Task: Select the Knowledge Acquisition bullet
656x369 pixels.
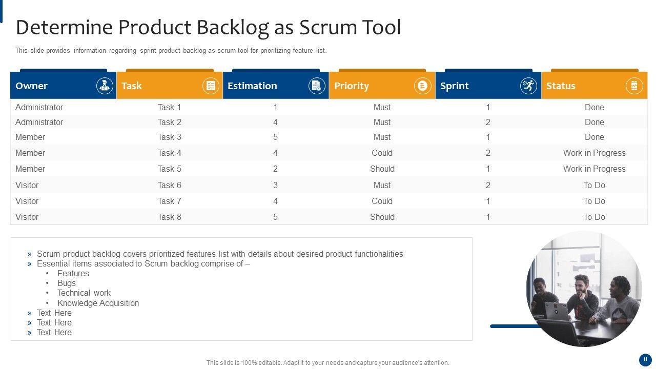Action: click(x=98, y=303)
